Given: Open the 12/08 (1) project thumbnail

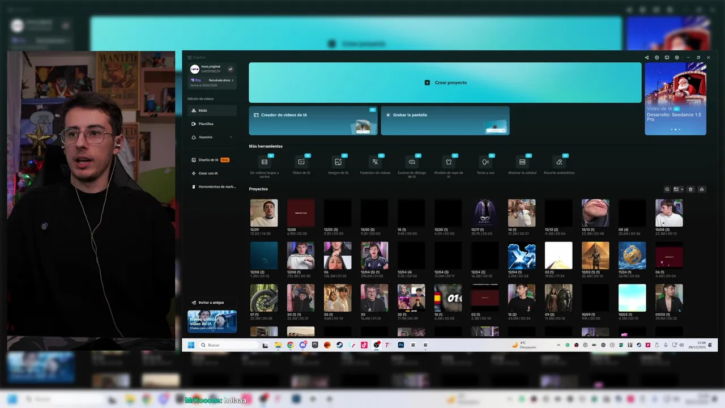Looking at the screenshot, I should click(x=301, y=256).
